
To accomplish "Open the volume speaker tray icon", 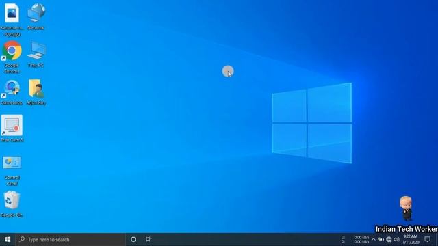I will tap(397, 240).
